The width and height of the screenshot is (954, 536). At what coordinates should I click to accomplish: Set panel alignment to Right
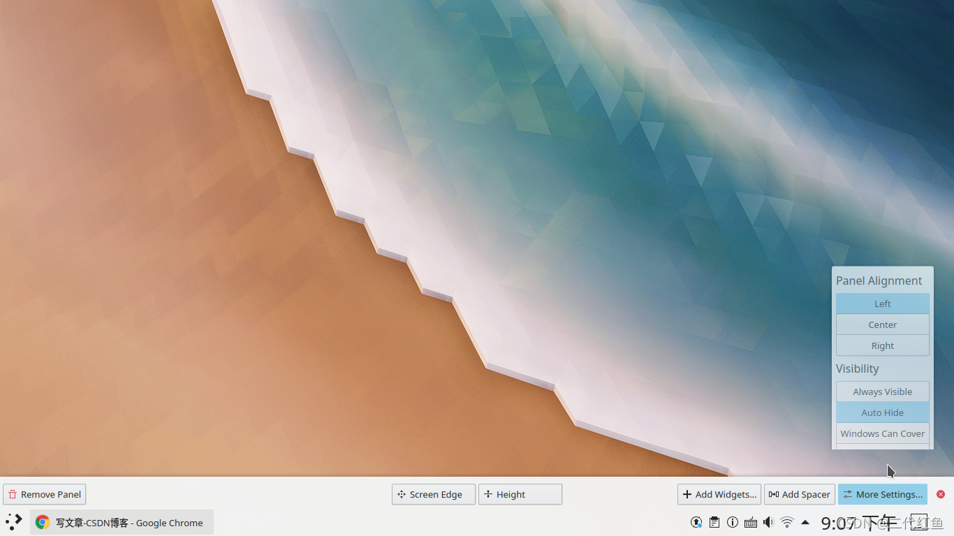click(x=883, y=345)
